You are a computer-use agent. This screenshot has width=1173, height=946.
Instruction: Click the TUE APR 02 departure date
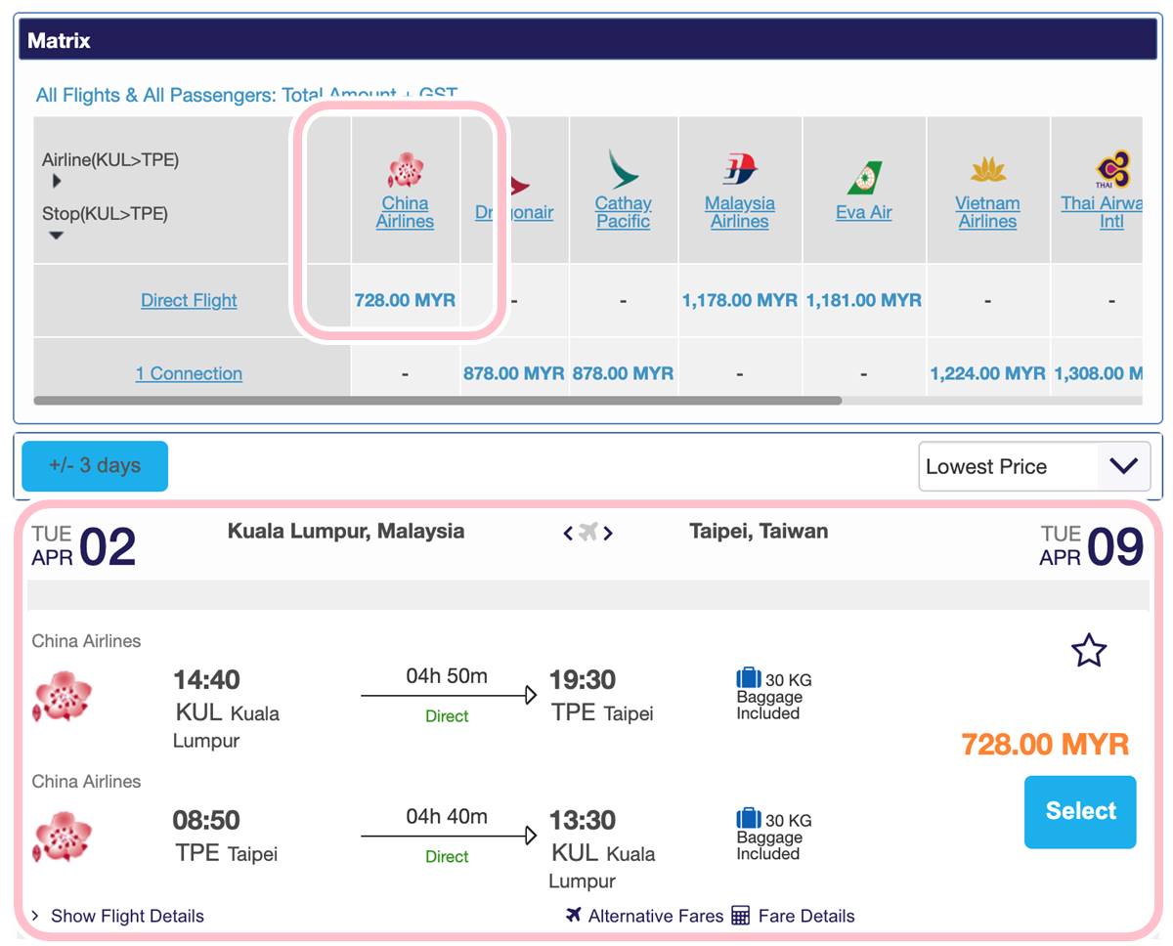coord(83,546)
